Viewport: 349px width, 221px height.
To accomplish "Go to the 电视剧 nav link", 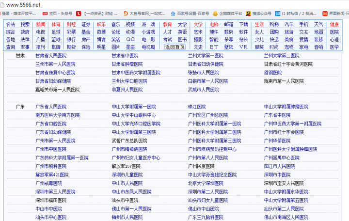I will (x=148, y=47).
